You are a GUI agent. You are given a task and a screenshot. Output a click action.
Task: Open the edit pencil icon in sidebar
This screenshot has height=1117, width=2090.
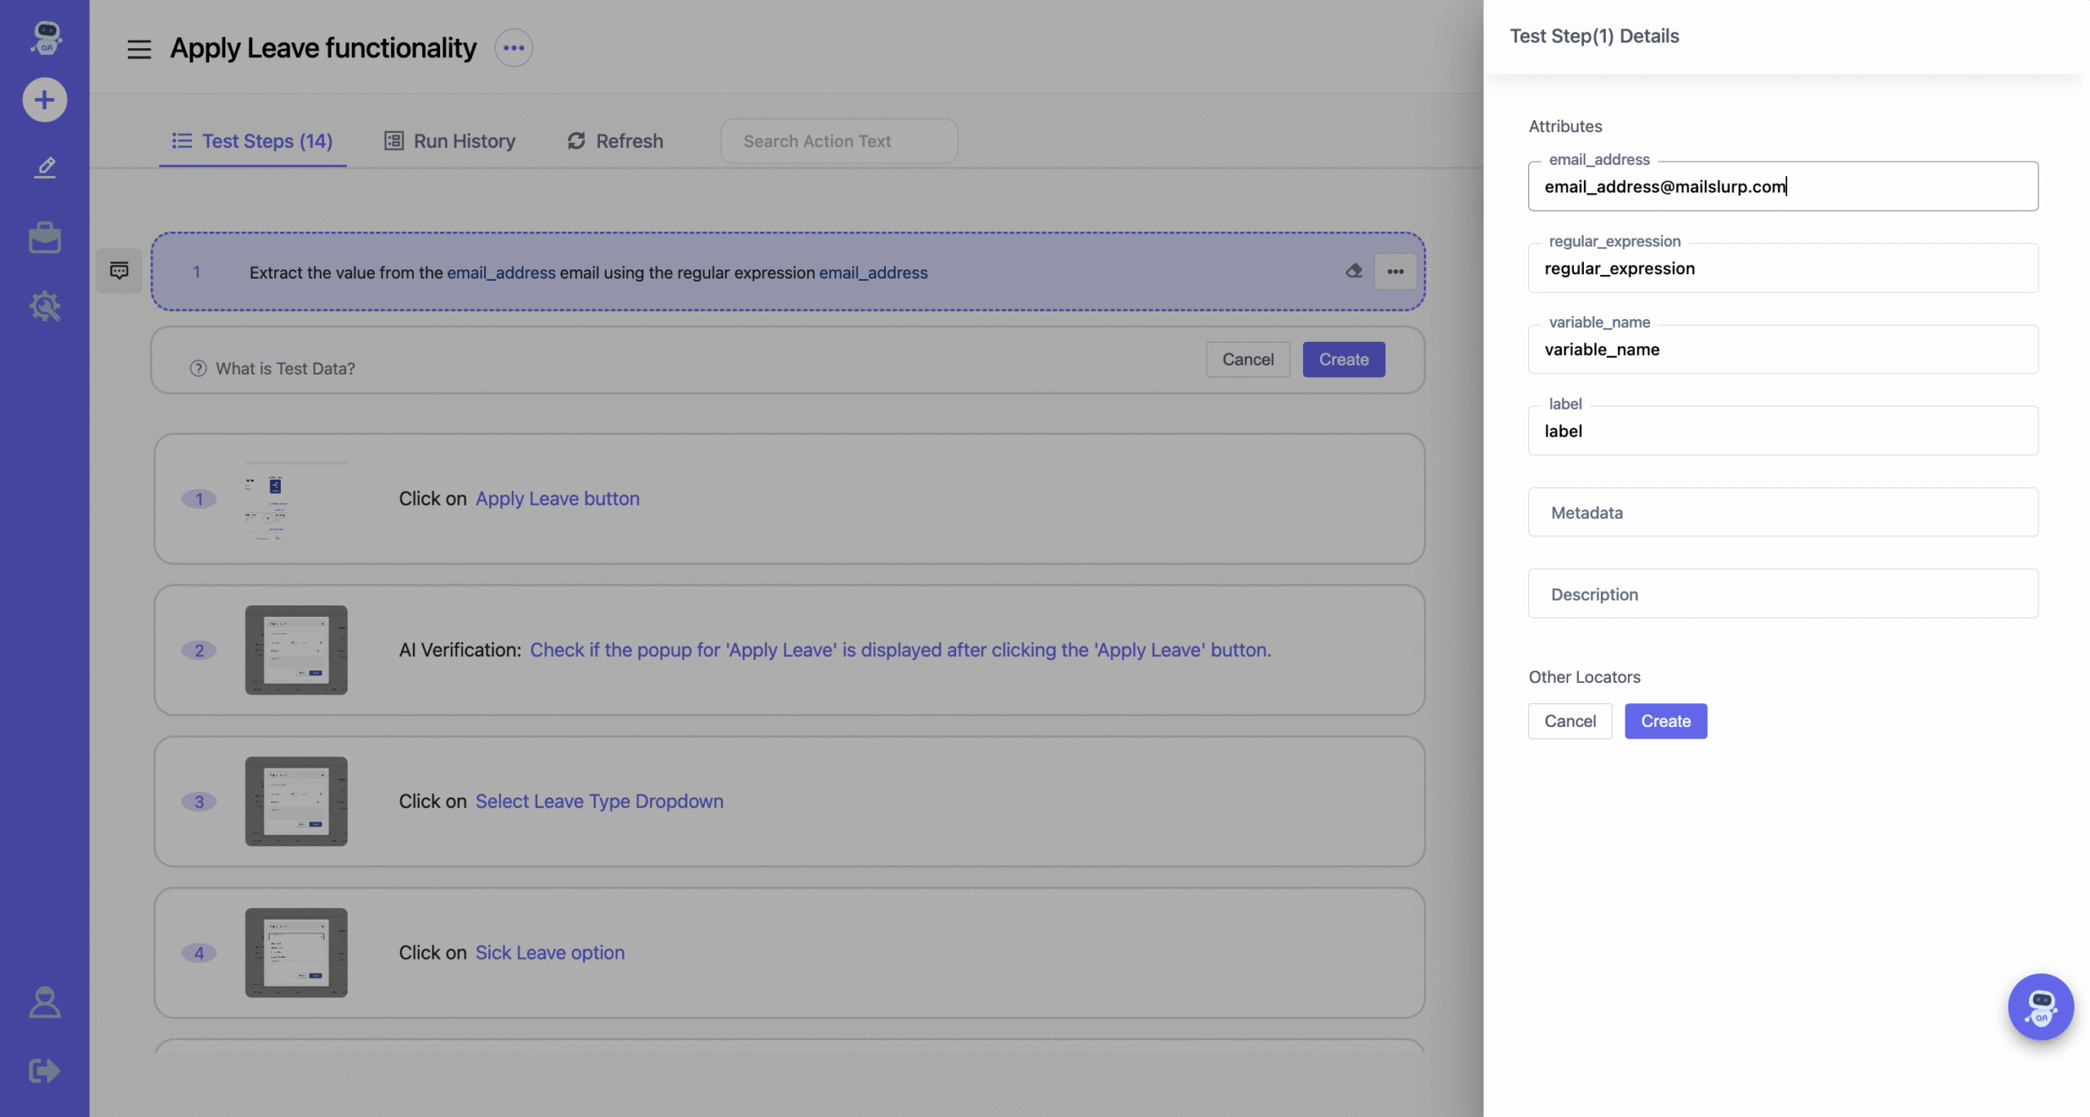coord(45,167)
